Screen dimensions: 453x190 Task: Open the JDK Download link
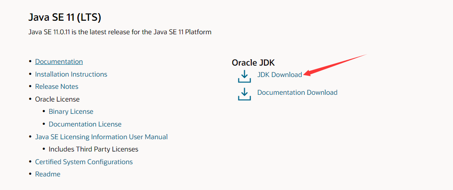tap(280, 74)
